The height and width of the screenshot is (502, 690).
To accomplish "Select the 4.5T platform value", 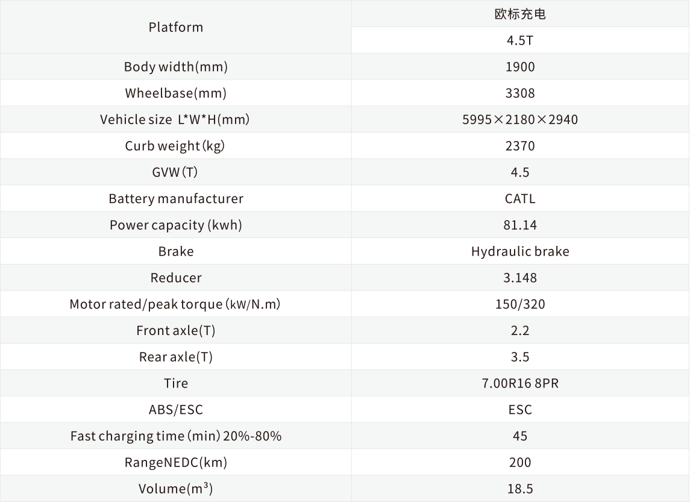I will [519, 40].
